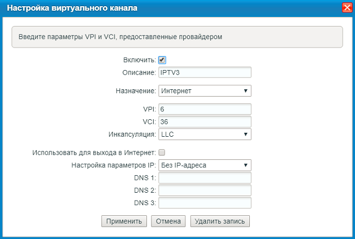
Task: Open the Назначение dropdown
Action: click(x=205, y=90)
